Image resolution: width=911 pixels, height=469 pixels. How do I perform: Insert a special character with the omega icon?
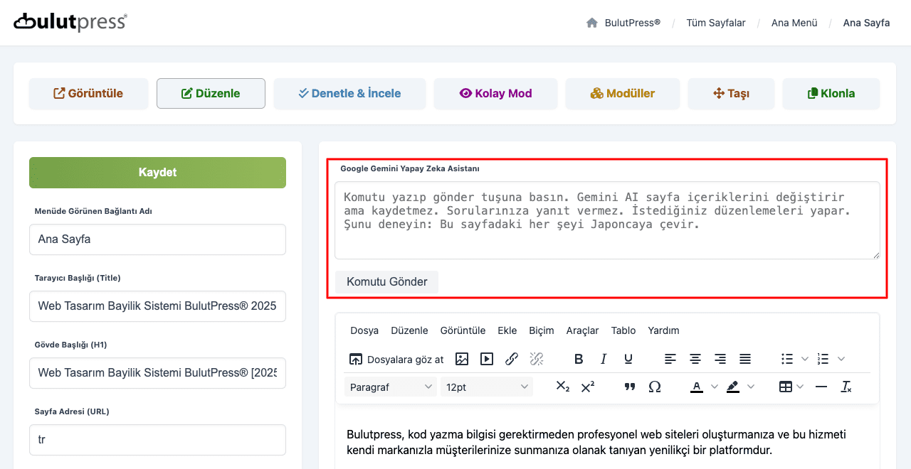click(654, 387)
